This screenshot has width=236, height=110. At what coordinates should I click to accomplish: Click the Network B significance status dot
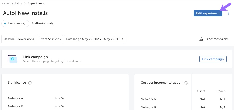[56, 106]
